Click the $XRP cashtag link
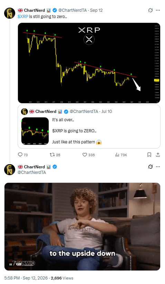 click(x=23, y=17)
